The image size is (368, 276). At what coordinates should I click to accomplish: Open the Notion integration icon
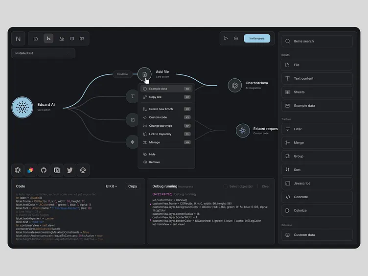57,170
